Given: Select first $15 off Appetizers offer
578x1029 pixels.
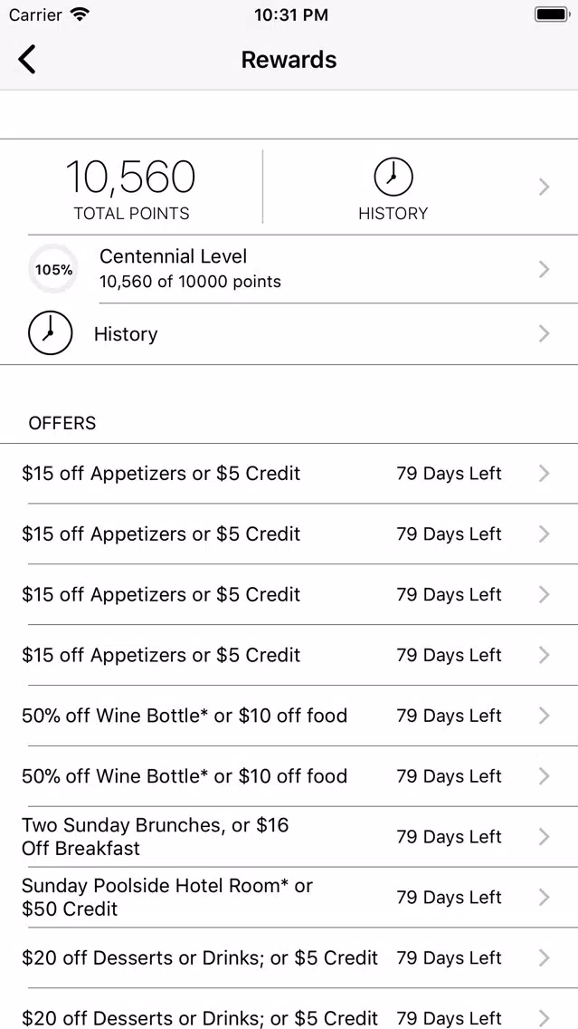Looking at the screenshot, I should coord(161,474).
